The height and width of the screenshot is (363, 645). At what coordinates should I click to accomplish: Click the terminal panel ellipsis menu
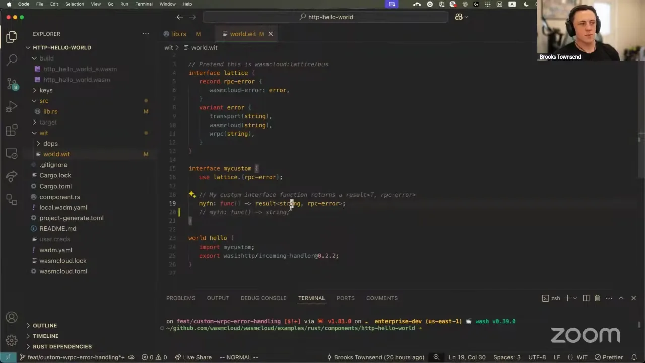[x=609, y=298]
